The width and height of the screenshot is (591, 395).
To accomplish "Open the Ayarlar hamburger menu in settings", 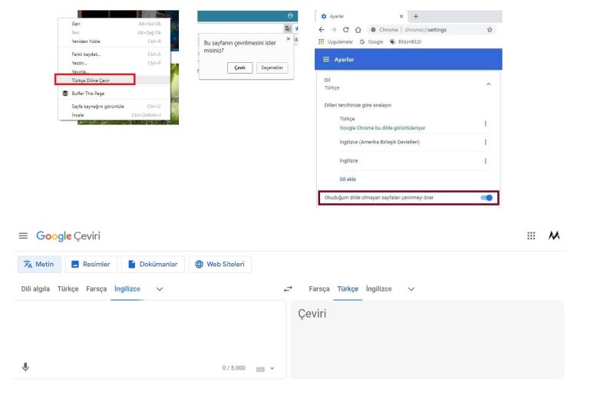I will [325, 60].
